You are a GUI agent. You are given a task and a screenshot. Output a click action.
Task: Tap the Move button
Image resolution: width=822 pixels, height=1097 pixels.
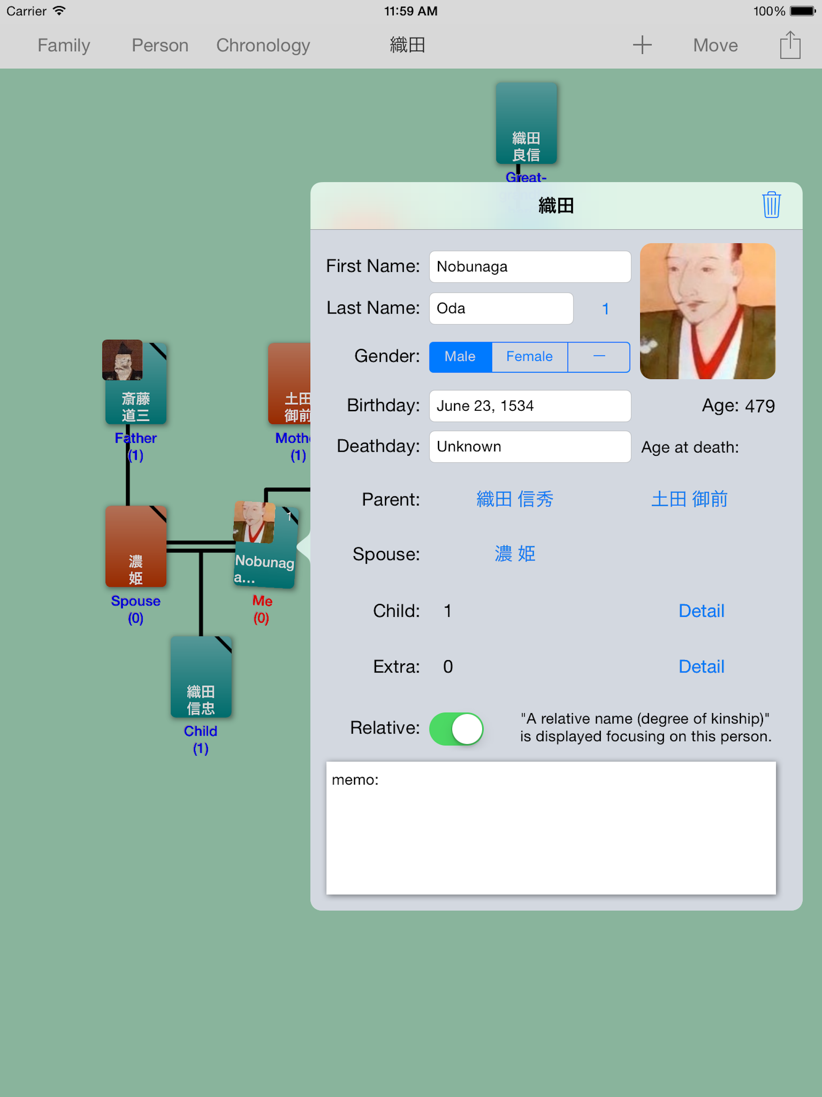point(715,45)
